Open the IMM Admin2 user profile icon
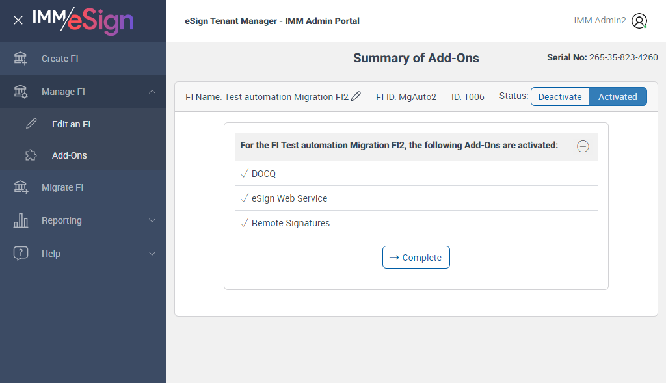Viewport: 666px width, 383px height. [639, 21]
